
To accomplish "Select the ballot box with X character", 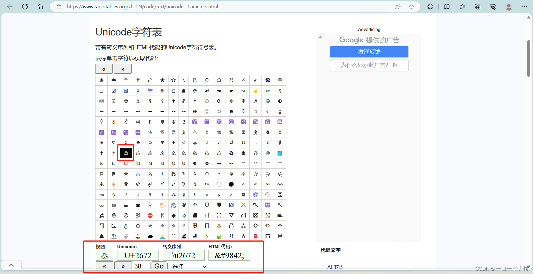I will 126,91.
